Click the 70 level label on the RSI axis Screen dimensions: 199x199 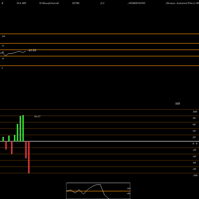tap(3, 46)
